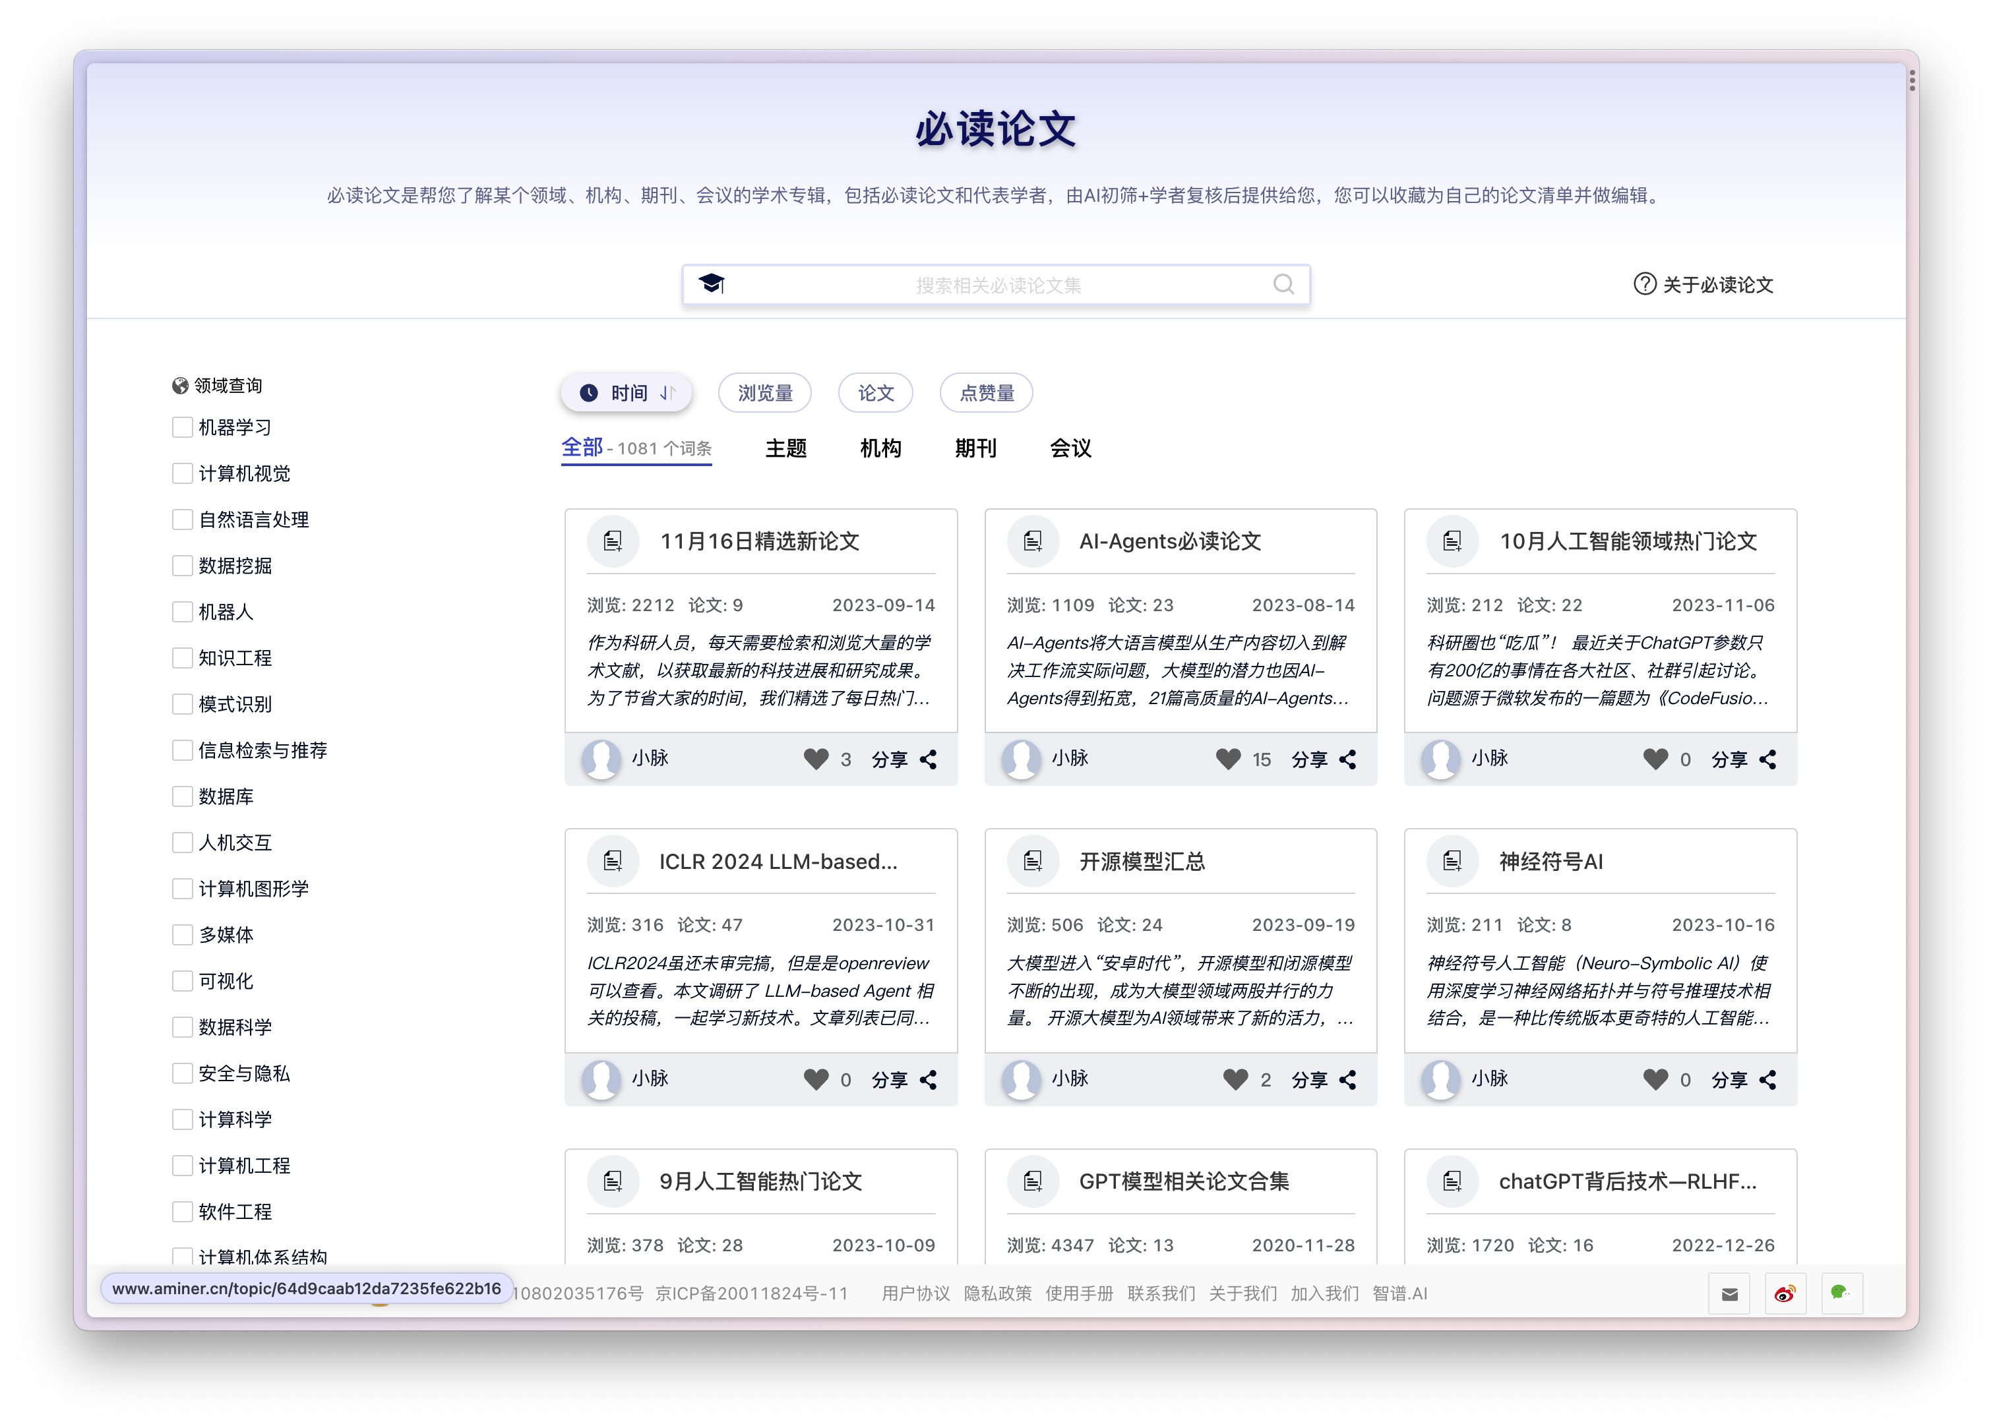Switch to the 机构 tab
The image size is (1993, 1428).
click(880, 449)
